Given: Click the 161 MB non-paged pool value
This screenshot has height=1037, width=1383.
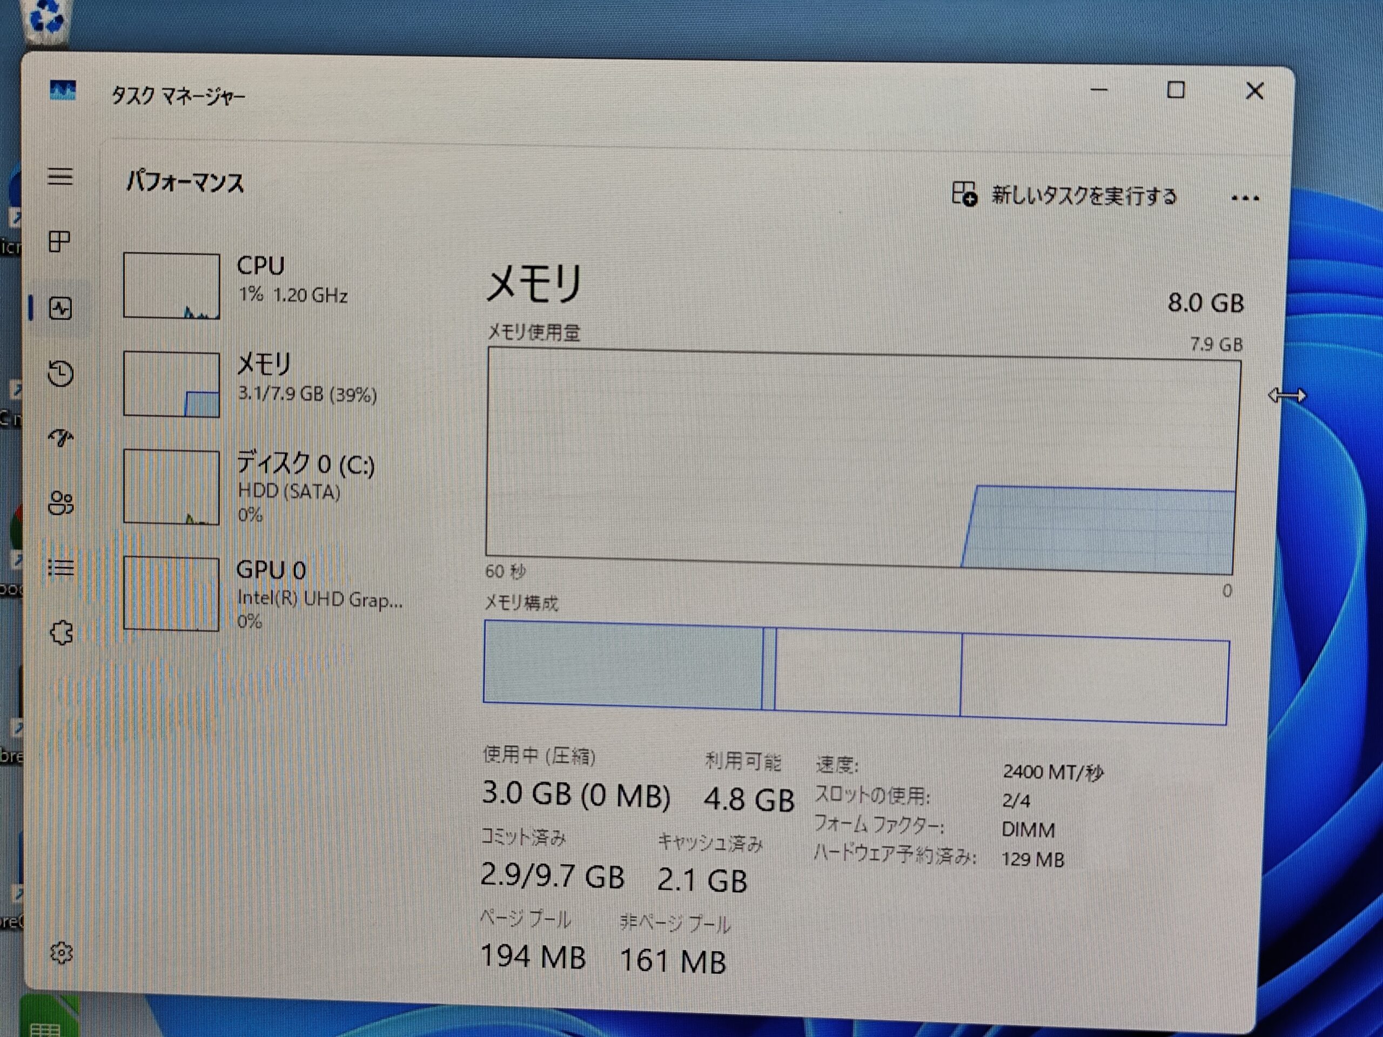Looking at the screenshot, I should (673, 961).
